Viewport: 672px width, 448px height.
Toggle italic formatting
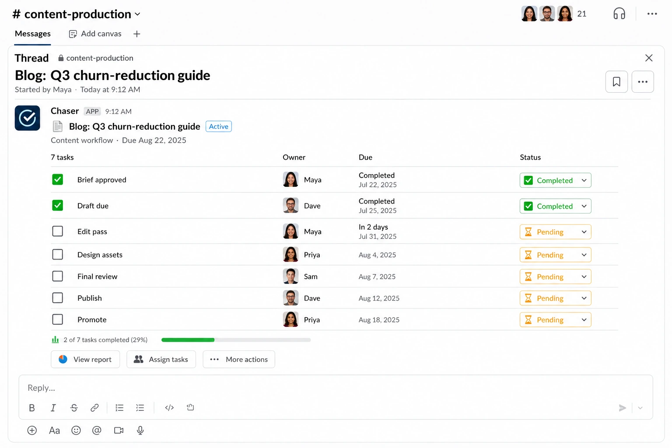53,408
